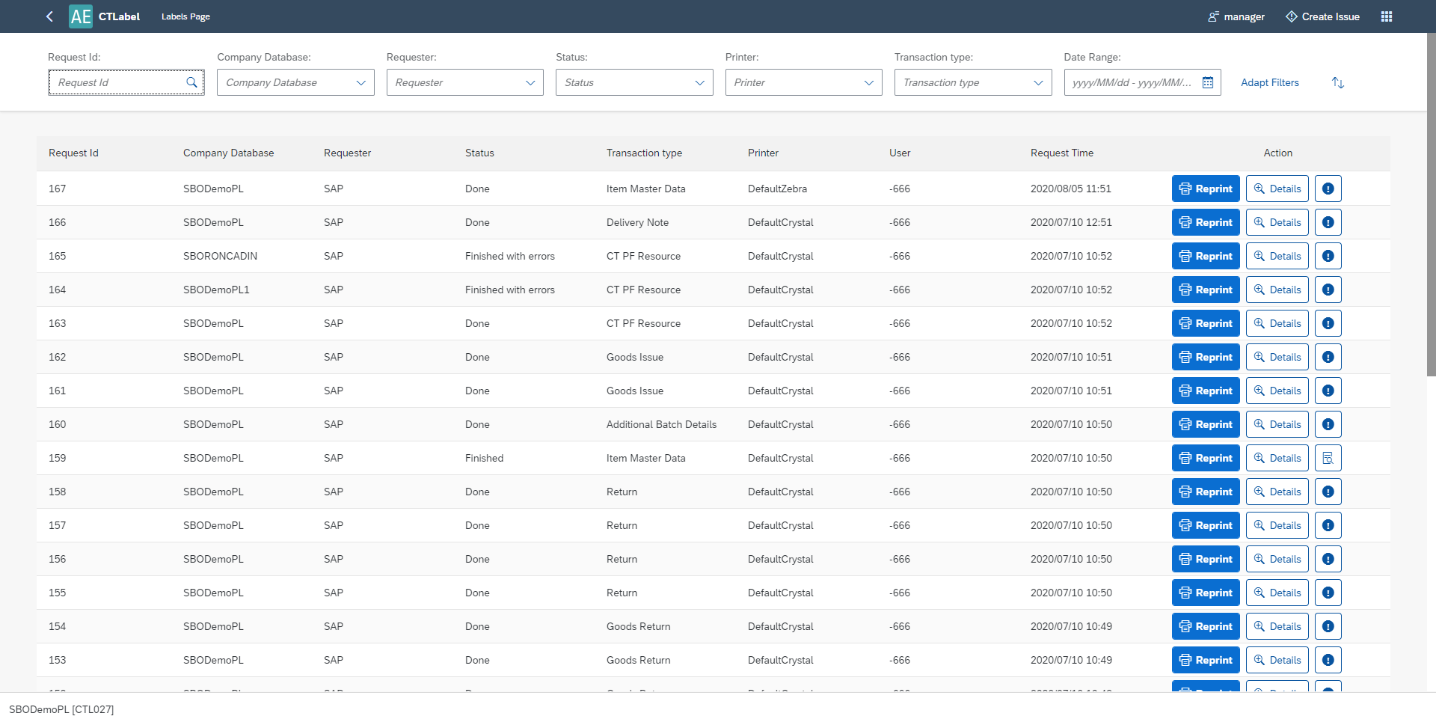
Task: Open the manager user menu
Action: [1236, 16]
